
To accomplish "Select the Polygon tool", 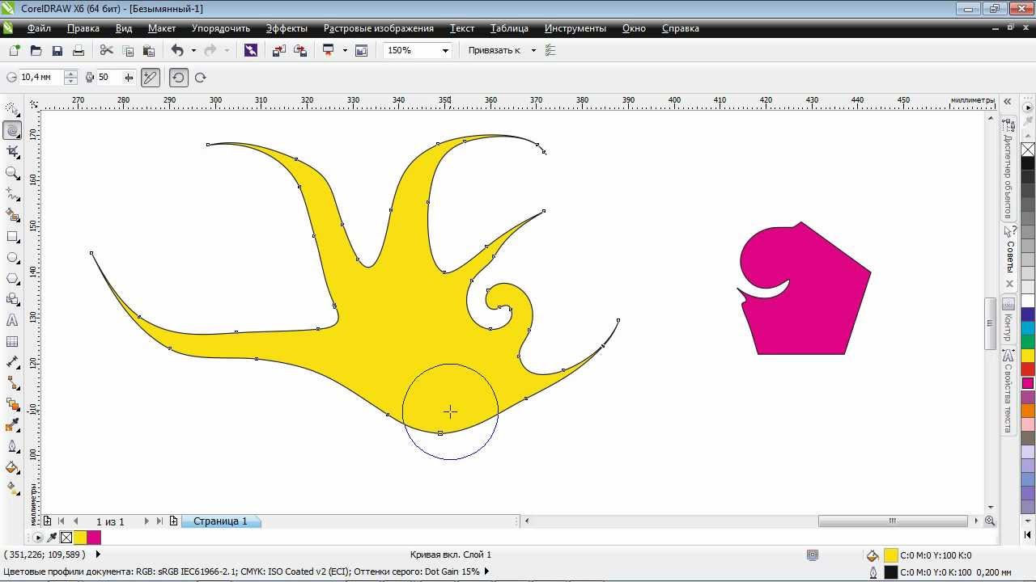I will coord(12,278).
